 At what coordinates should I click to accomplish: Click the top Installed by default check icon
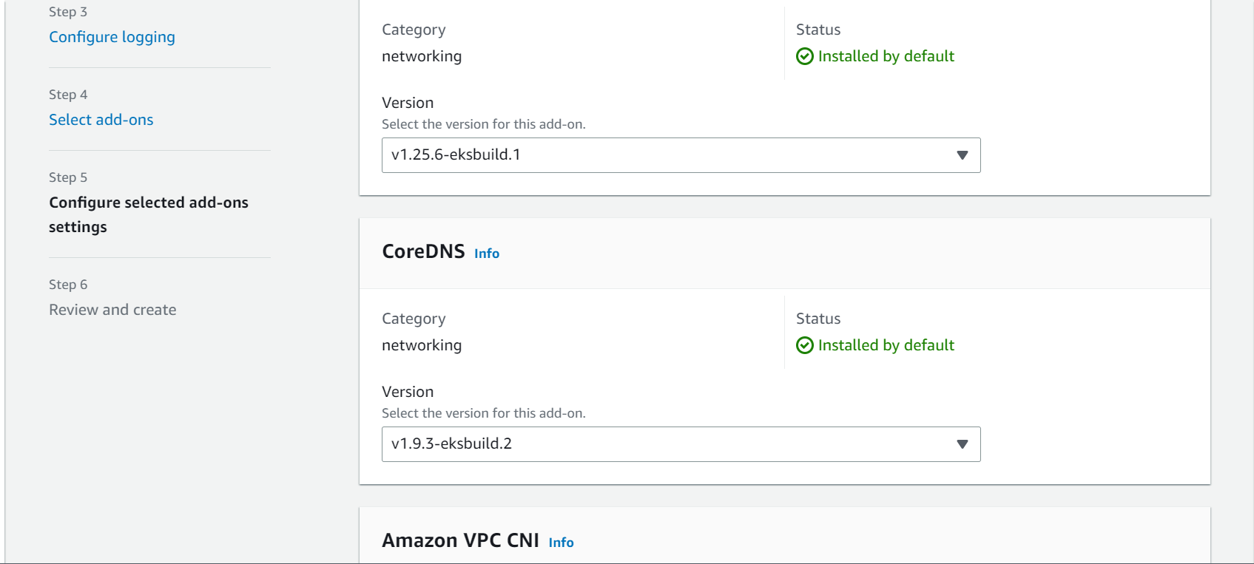(804, 56)
